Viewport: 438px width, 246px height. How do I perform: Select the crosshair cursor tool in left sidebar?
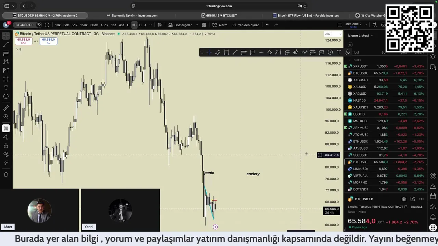point(6,36)
